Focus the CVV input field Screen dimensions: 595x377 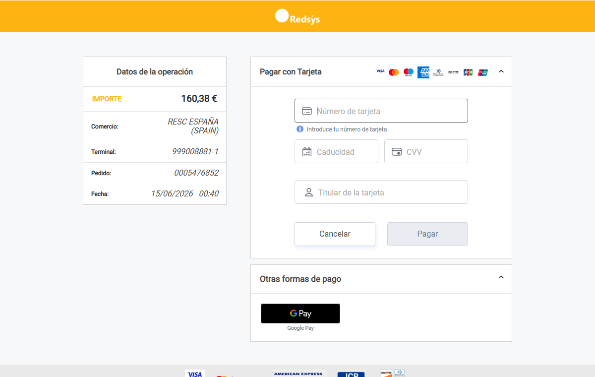(426, 151)
